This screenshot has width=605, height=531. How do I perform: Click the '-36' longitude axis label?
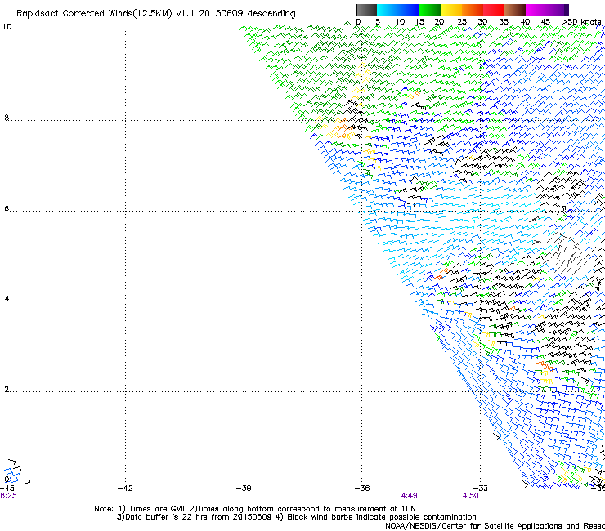coord(362,489)
